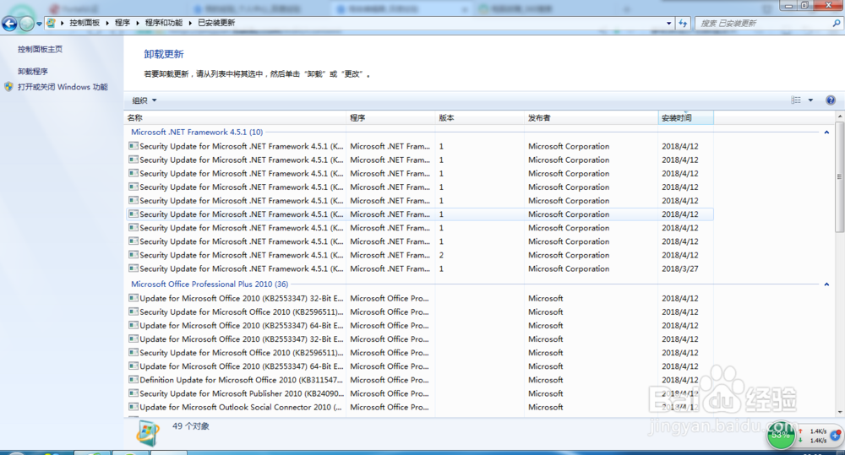Select Definition Update for Microsoft Office 2010 row
The height and width of the screenshot is (455, 845).
click(420, 380)
